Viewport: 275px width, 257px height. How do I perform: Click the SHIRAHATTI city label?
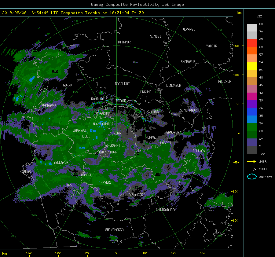(115, 145)
